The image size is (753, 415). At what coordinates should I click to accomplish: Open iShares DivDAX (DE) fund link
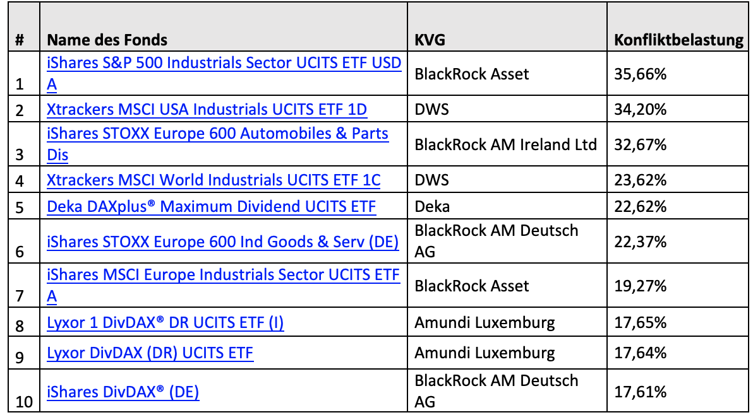pos(123,392)
